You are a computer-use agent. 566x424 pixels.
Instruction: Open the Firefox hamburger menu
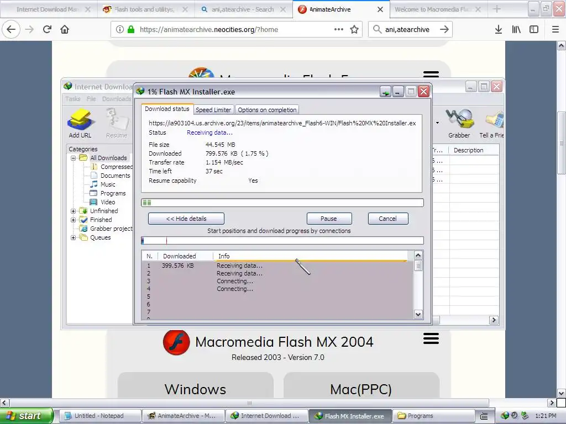[x=555, y=29]
